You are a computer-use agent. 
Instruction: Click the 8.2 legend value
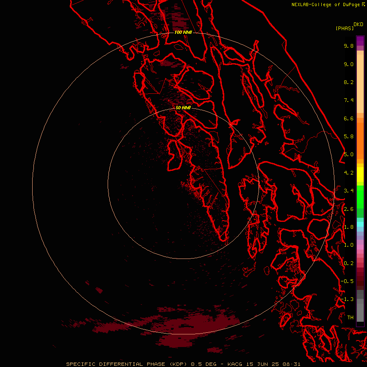click(349, 82)
